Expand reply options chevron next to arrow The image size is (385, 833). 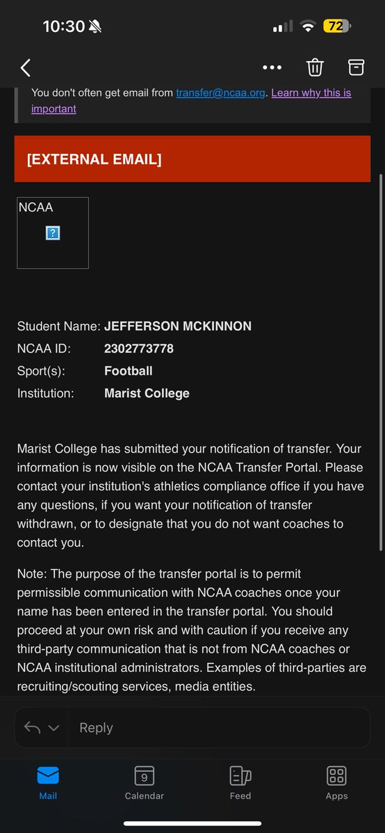click(x=54, y=727)
